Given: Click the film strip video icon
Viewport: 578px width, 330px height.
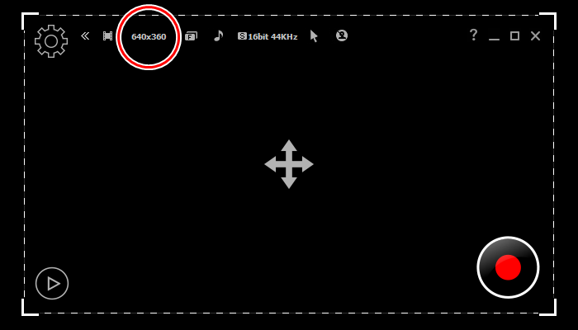Looking at the screenshot, I should pos(107,36).
